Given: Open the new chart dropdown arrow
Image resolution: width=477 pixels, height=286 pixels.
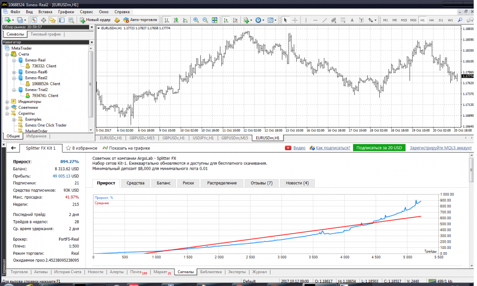Looking at the screenshot, I should click(13, 20).
